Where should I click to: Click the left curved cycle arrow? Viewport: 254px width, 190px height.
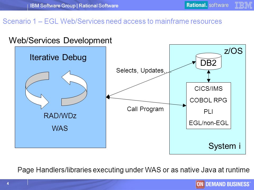pos(37,90)
